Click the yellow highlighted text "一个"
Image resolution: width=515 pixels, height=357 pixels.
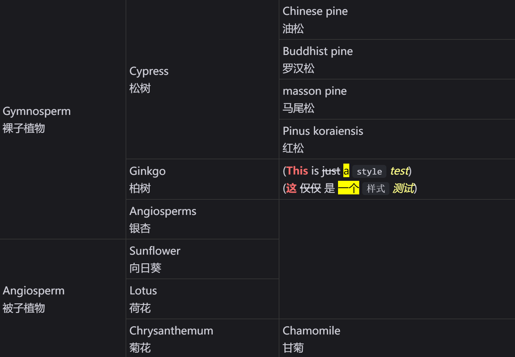pos(348,188)
